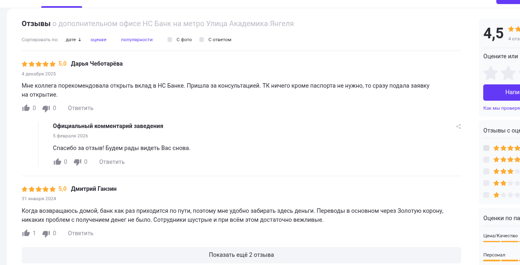The image size is (520, 265).
Task: Rate with the second empty star
Action: pyautogui.click(x=508, y=73)
